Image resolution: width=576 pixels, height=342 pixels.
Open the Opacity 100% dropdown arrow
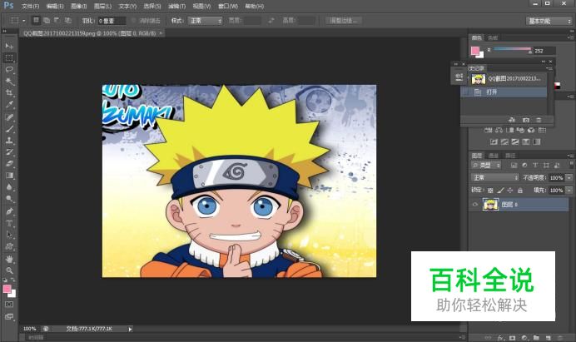point(569,178)
